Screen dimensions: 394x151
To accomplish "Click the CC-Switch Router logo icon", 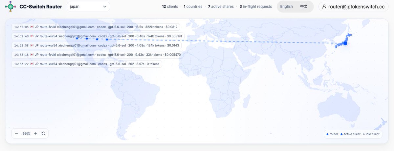I will click(11, 7).
